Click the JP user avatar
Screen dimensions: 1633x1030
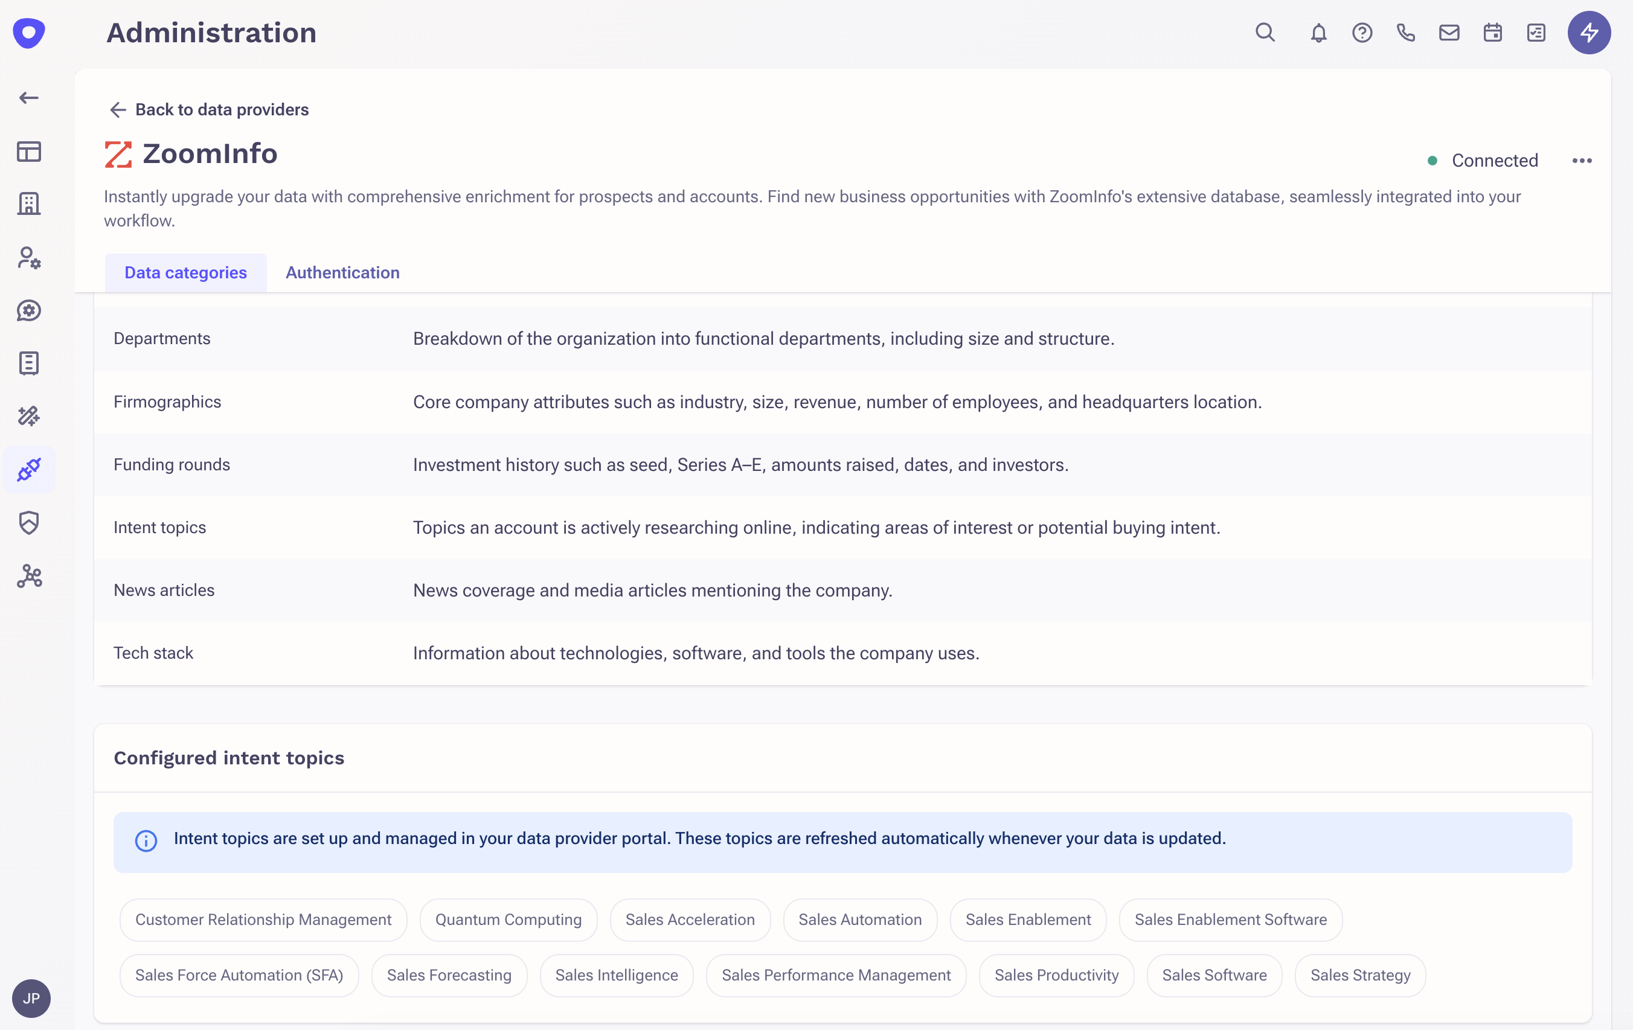pos(31,998)
